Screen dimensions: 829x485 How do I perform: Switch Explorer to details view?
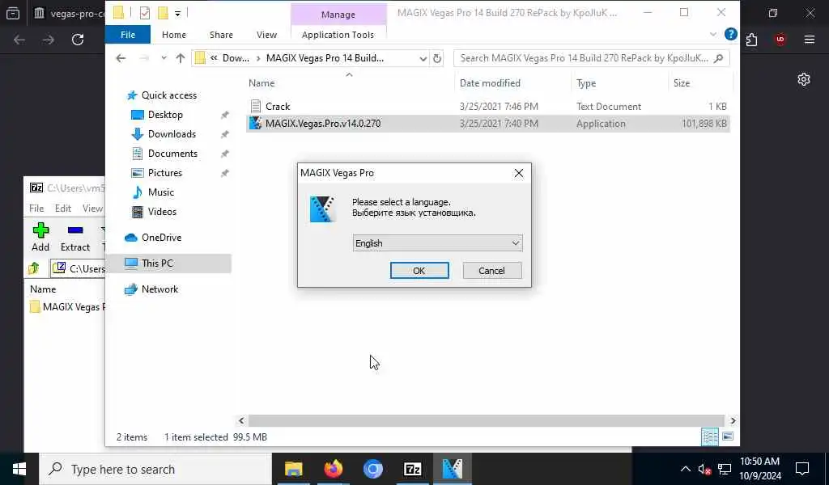709,437
